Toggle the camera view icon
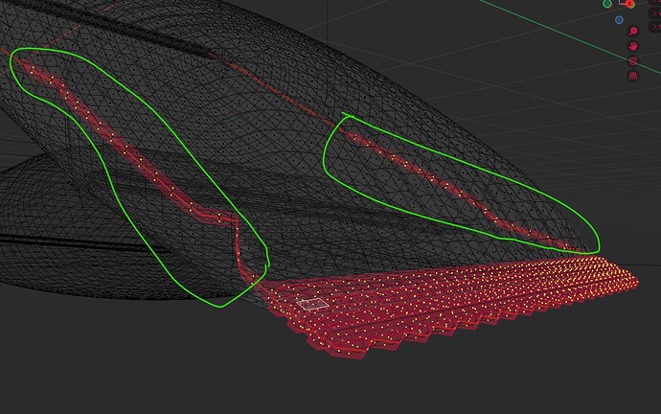The height and width of the screenshot is (414, 661). (x=633, y=61)
